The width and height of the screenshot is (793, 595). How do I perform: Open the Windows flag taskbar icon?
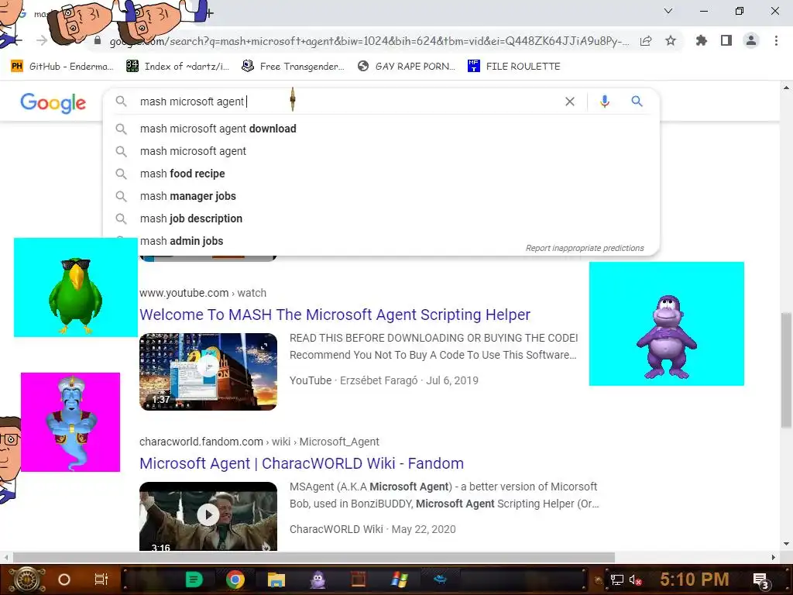click(400, 580)
